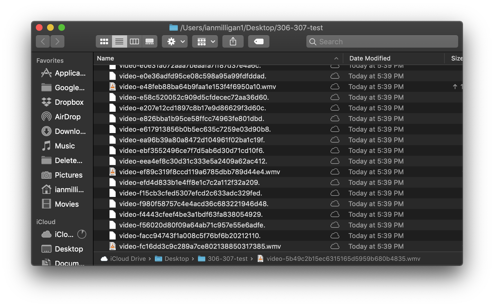Select file video-ea96b39a80a8472d104961f02ba1c19f
This screenshot has width=494, height=307.
tap(278, 140)
